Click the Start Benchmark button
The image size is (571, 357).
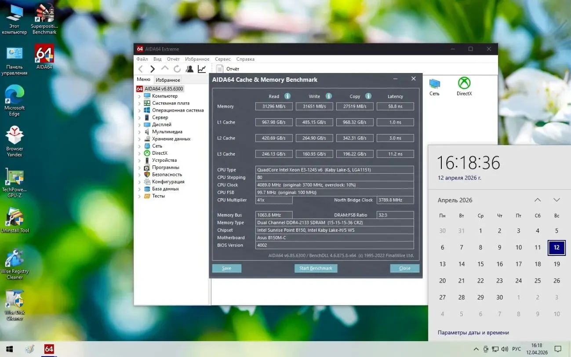point(316,268)
